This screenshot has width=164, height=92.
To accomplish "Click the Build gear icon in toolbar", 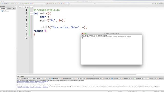I will [25, 4].
